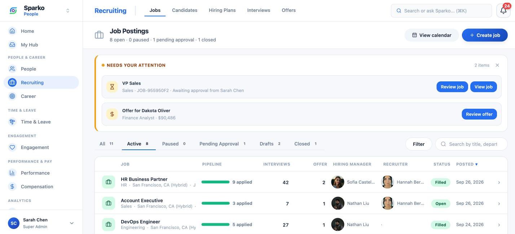The height and width of the screenshot is (234, 515).
Task: Click the Open status badge for Account Executive
Action: click(441, 203)
